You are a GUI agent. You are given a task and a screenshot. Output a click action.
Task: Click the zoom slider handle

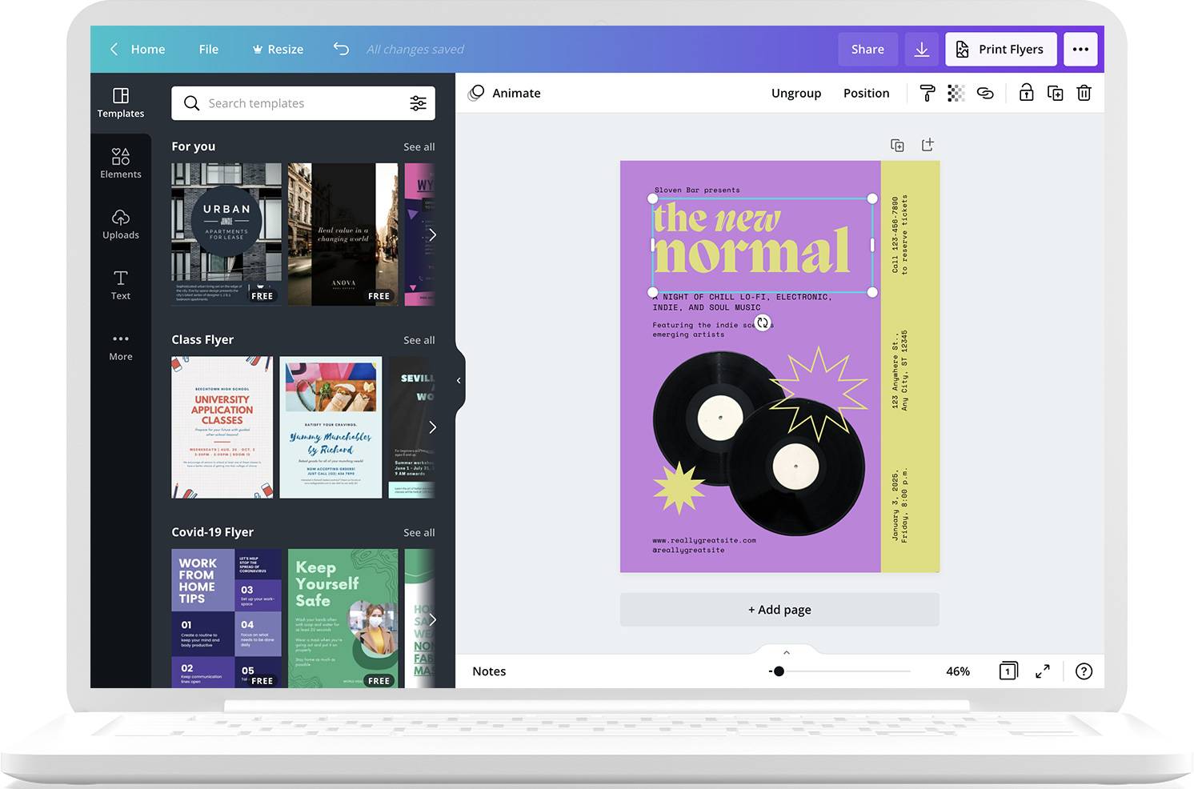click(779, 671)
